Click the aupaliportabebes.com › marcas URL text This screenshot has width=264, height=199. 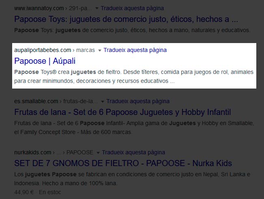(55, 50)
